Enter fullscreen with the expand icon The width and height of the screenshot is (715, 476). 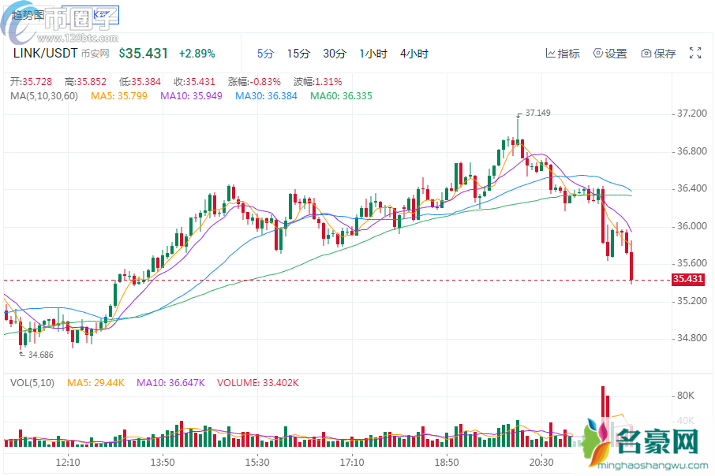[695, 54]
